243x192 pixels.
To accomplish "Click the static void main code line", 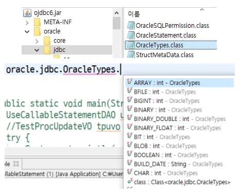I will 64,104.
